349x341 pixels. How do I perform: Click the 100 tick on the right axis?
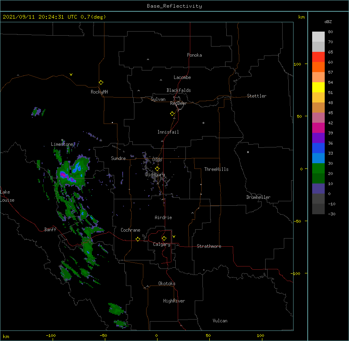pos(297,64)
